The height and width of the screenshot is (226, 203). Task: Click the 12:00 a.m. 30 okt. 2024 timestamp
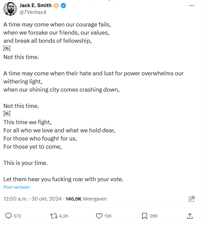click(x=32, y=199)
